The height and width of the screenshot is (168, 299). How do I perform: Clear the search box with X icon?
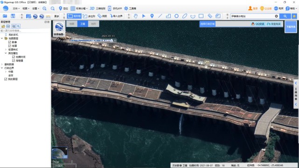point(276,16)
